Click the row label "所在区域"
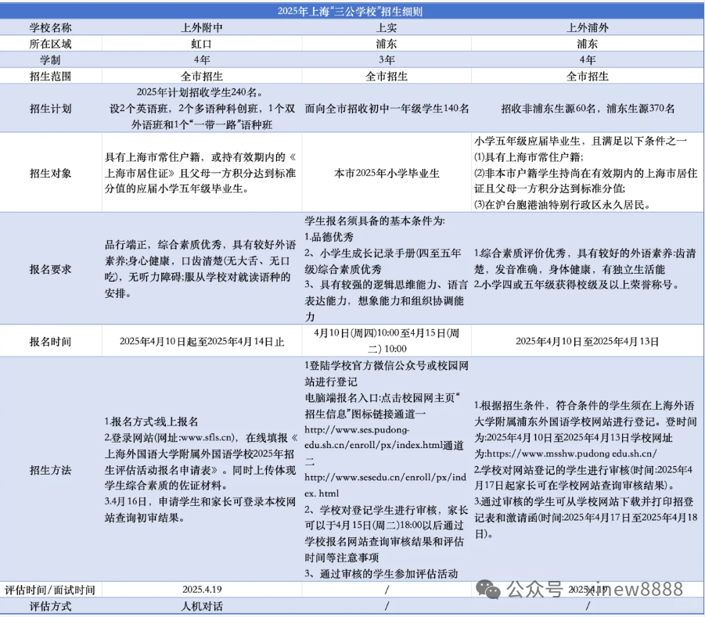Viewport: 705px width, 617px height. coord(50,44)
